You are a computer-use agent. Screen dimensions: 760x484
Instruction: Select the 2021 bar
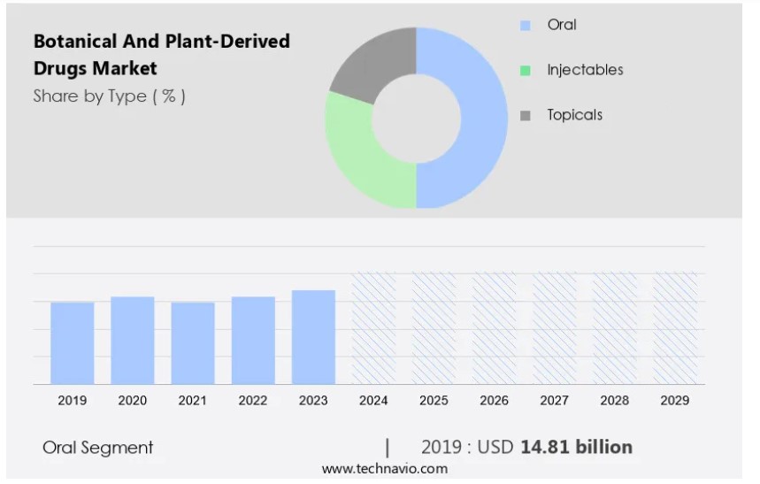tap(193, 343)
